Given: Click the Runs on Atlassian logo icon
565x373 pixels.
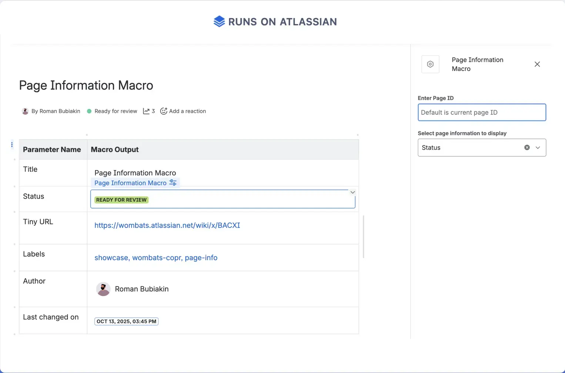Looking at the screenshot, I should point(219,21).
